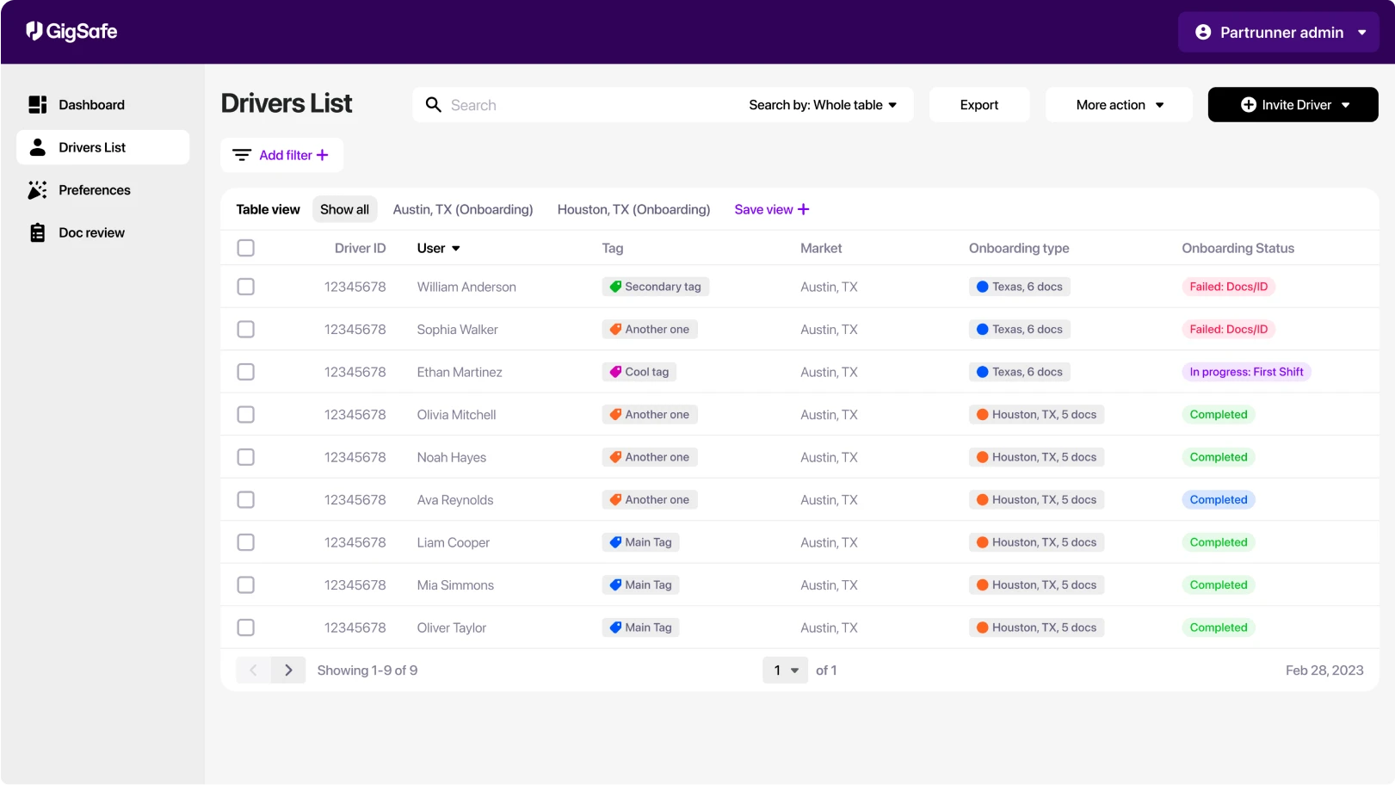Image resolution: width=1395 pixels, height=785 pixels.
Task: Check the row checkbox for William Anderson
Action: [245, 286]
